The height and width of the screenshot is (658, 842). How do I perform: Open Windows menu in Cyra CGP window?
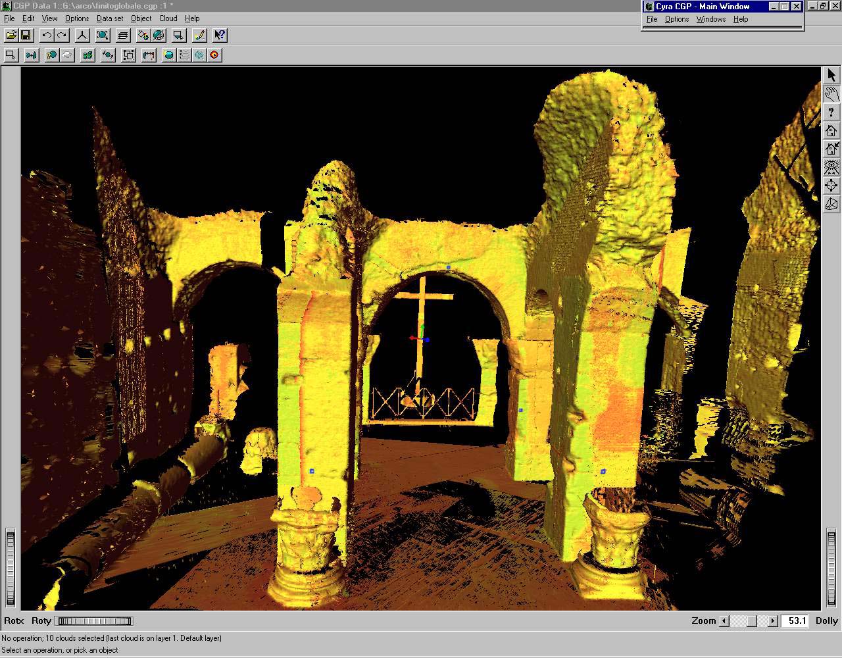[710, 19]
